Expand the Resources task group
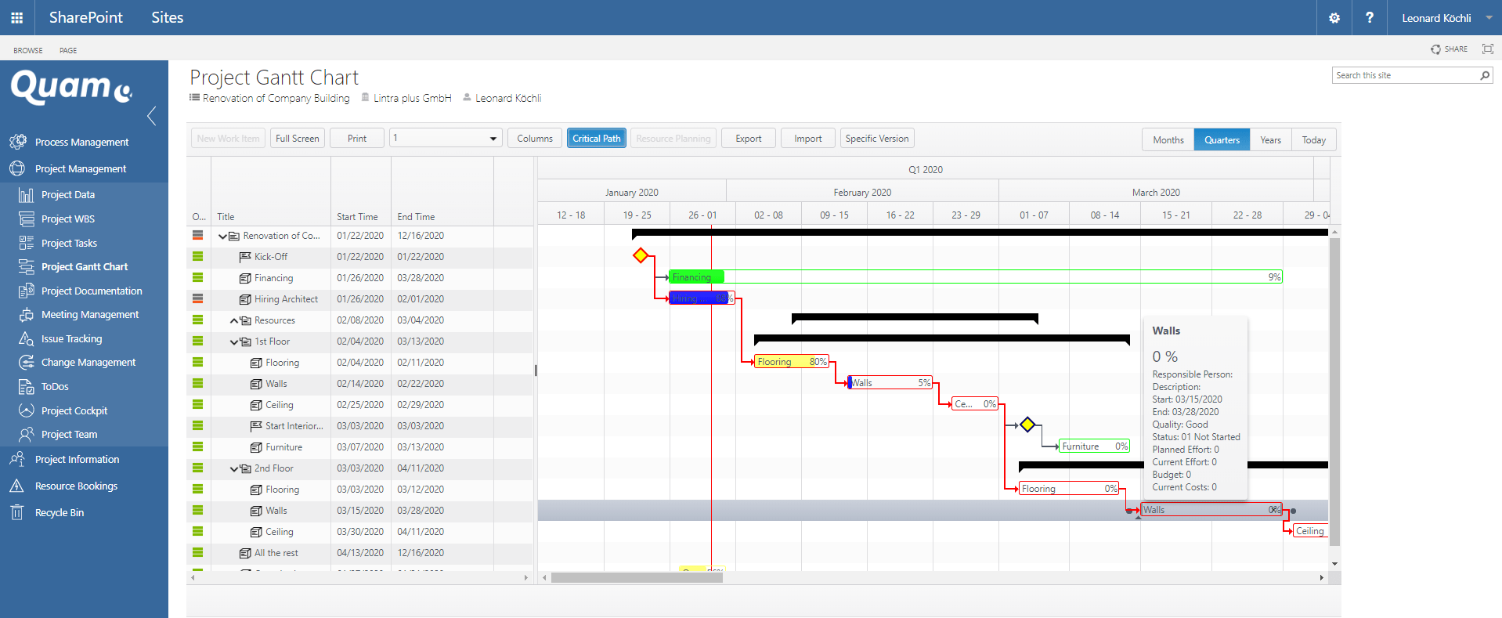 coord(234,321)
